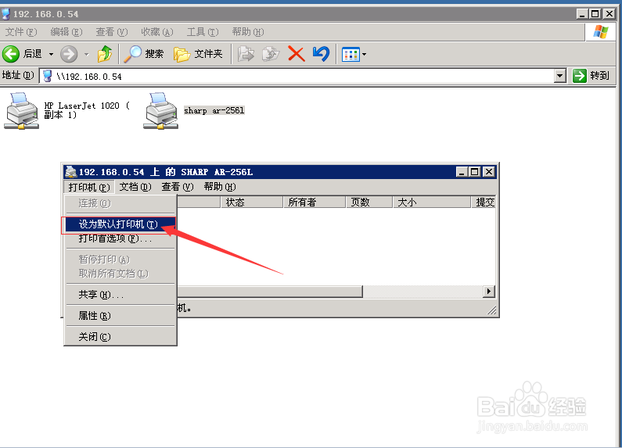
Task: Open the Forward button history dropdown arrow
Action: pyautogui.click(x=87, y=54)
